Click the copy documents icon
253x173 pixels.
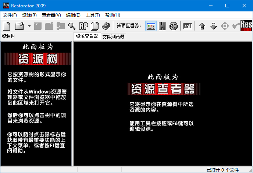point(95,26)
